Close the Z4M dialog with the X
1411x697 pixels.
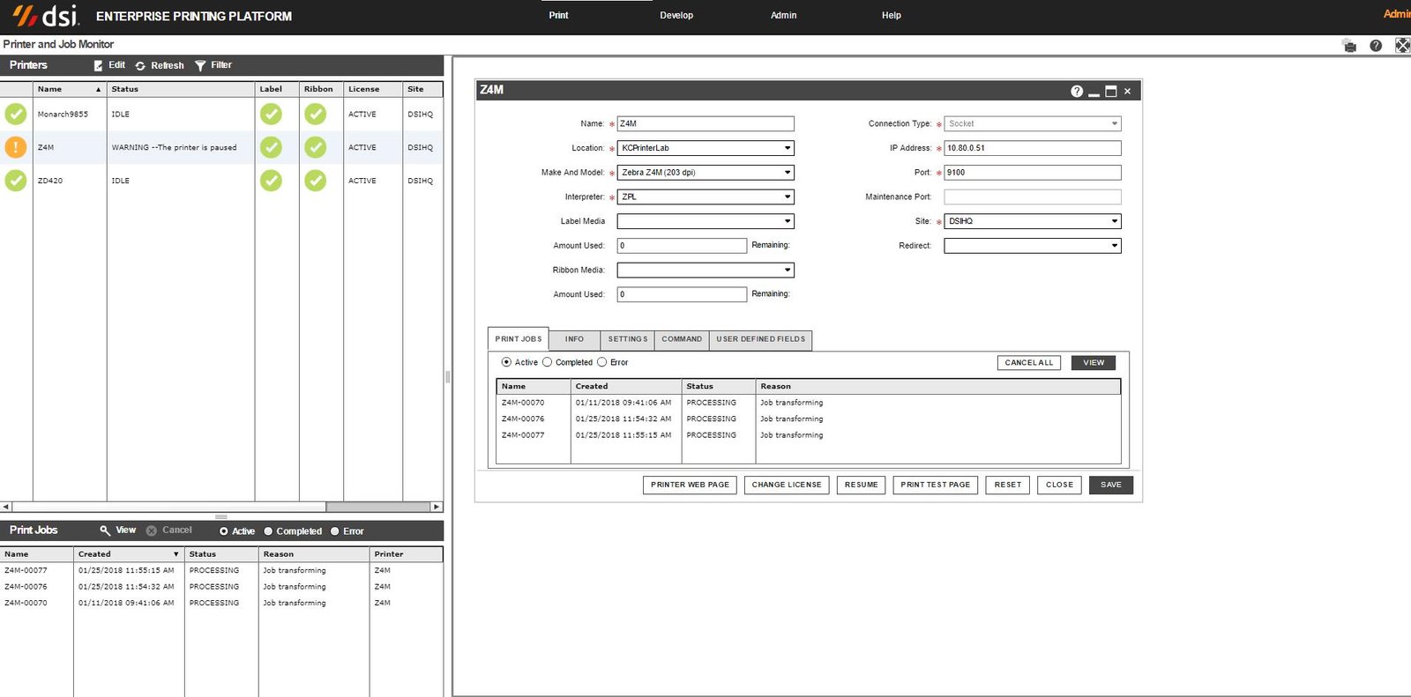(x=1127, y=91)
